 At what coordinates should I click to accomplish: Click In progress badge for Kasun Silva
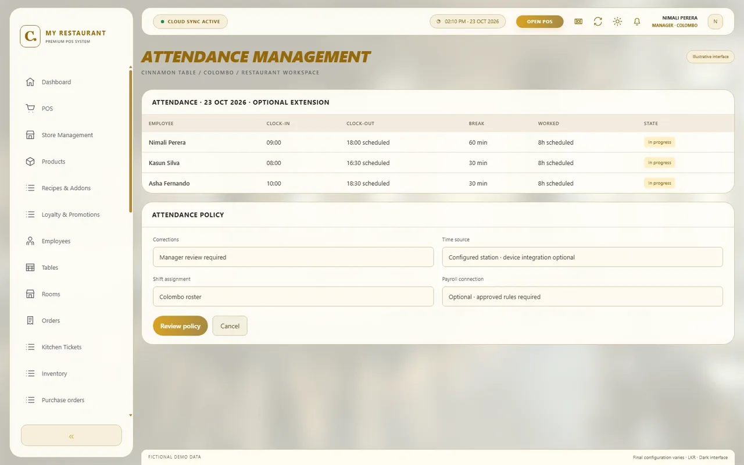[x=659, y=163]
